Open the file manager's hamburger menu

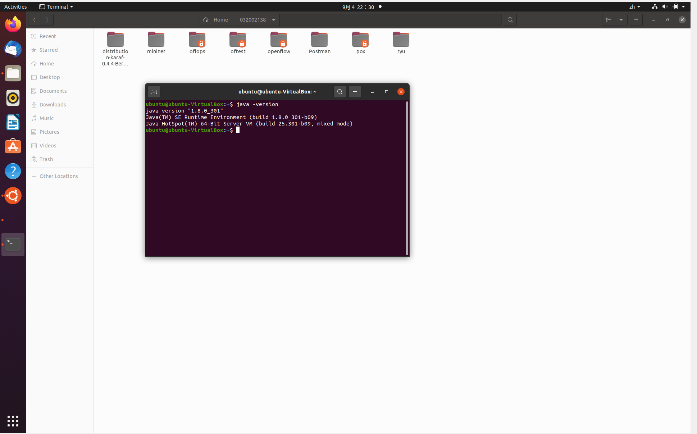click(636, 20)
